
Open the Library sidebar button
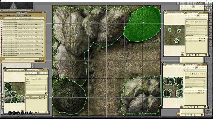[208, 114]
